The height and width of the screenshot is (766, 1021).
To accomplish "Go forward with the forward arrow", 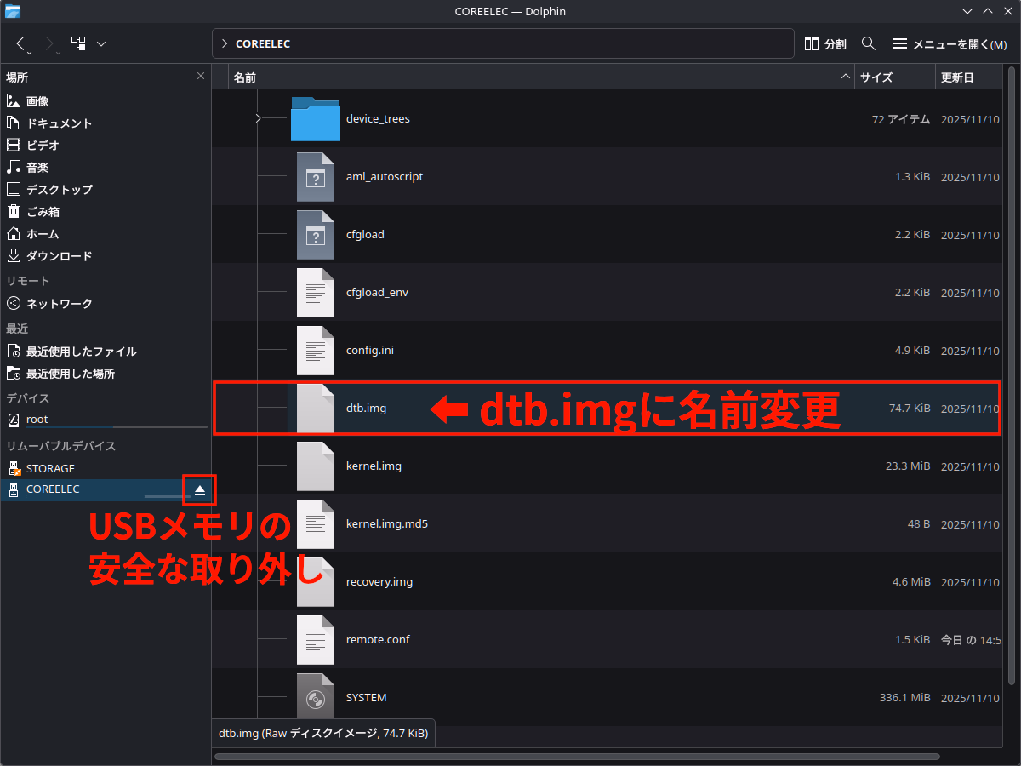I will coord(49,43).
